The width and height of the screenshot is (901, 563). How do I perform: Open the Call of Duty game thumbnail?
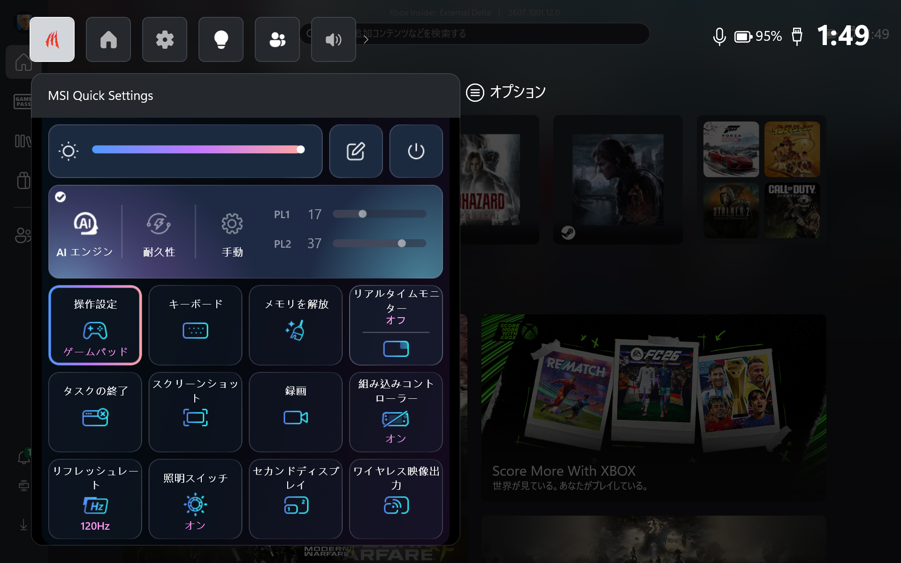pos(792,210)
